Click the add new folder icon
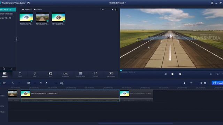This screenshot has height=125, width=223. click(x=4, y=69)
